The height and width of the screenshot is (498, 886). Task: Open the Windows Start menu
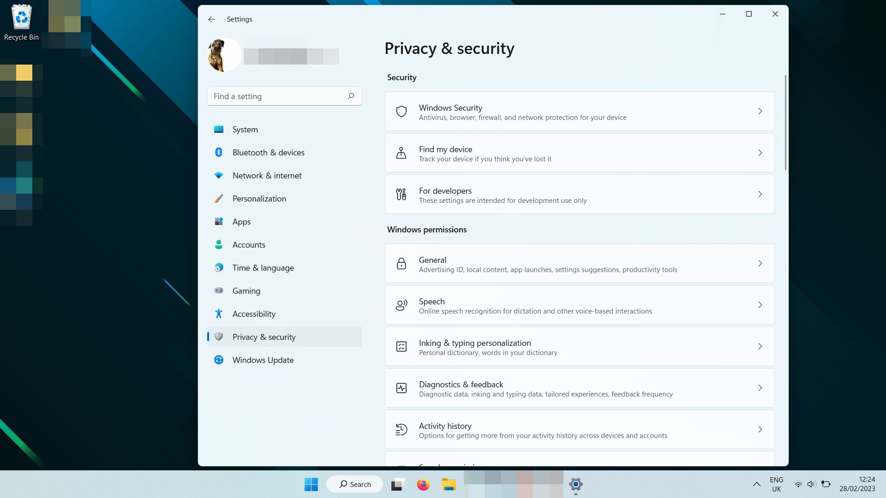point(311,484)
